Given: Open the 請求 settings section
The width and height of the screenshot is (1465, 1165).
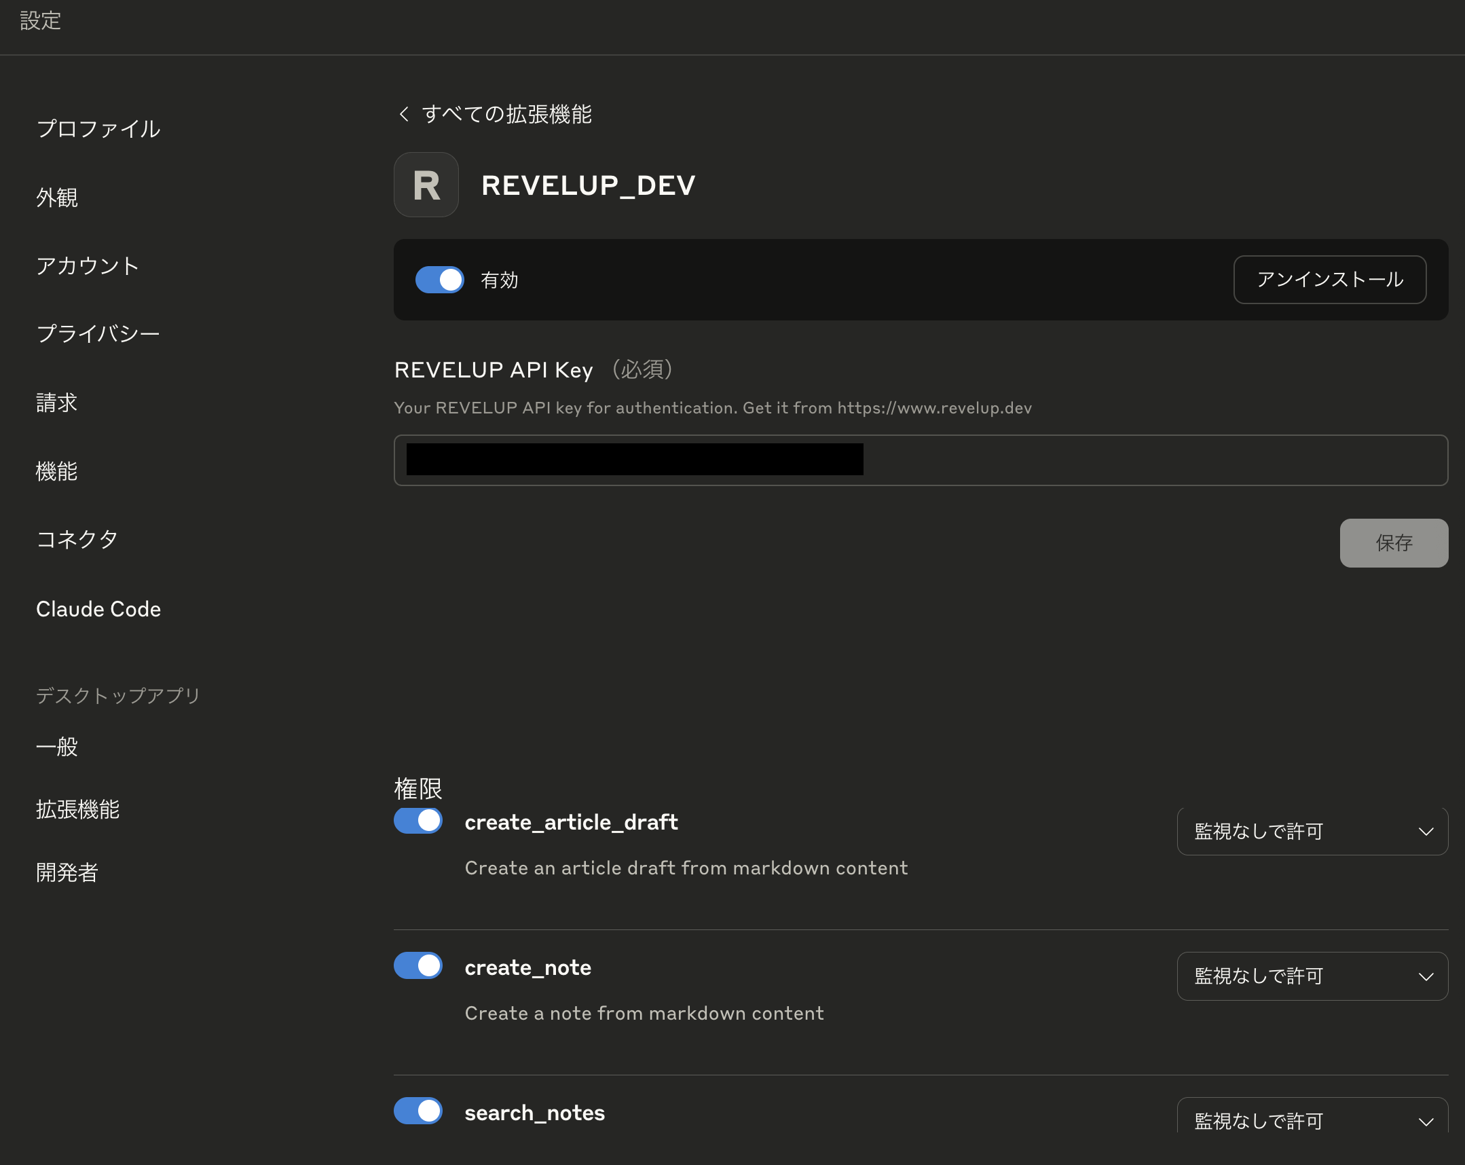Looking at the screenshot, I should pos(57,403).
